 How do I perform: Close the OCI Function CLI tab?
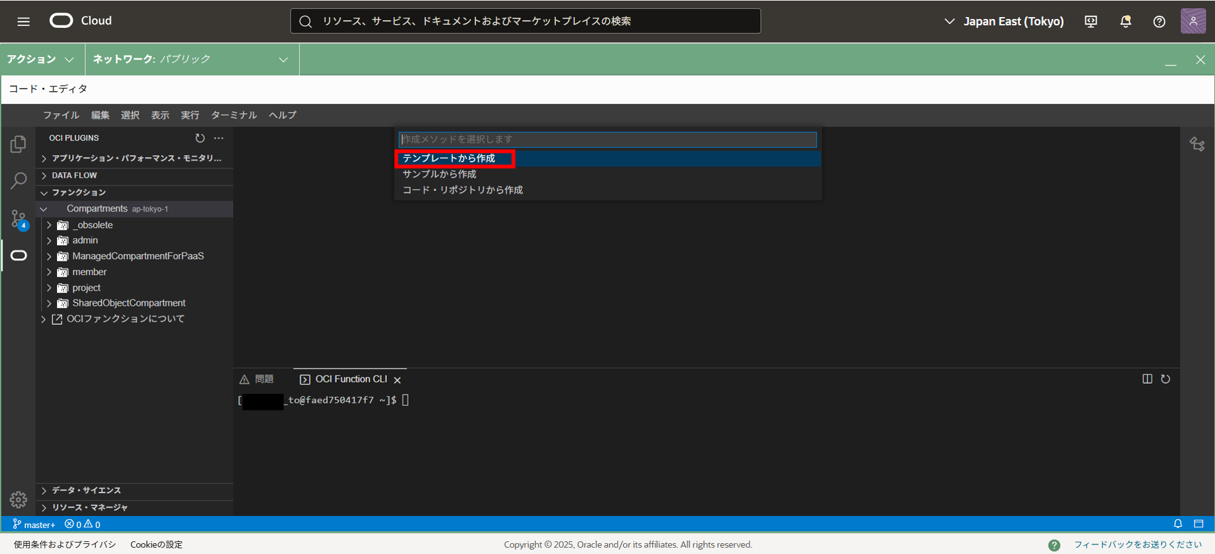(397, 380)
